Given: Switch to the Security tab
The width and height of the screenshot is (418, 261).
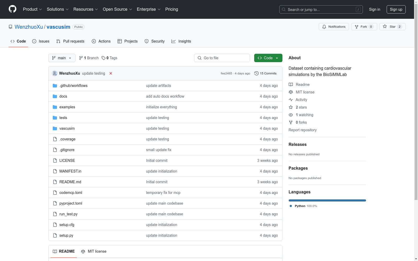Looking at the screenshot, I should [155, 41].
